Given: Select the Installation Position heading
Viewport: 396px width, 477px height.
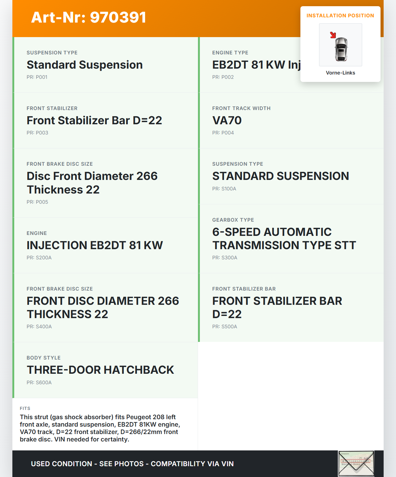Looking at the screenshot, I should 340,16.
